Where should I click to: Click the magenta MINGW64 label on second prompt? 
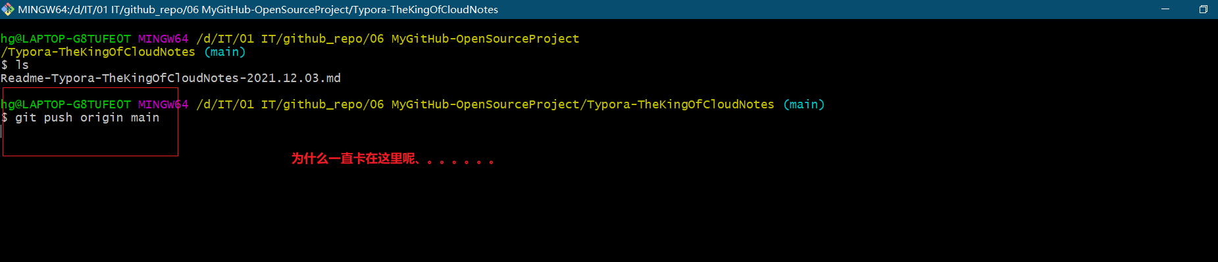tap(163, 104)
